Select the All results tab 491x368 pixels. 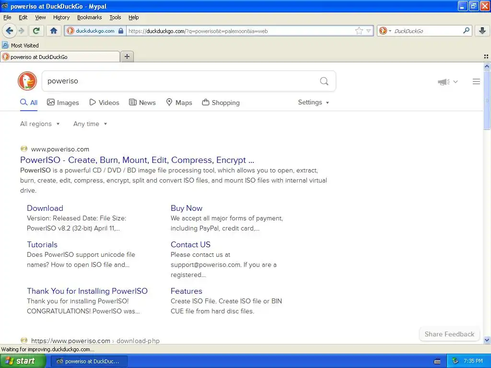(29, 103)
